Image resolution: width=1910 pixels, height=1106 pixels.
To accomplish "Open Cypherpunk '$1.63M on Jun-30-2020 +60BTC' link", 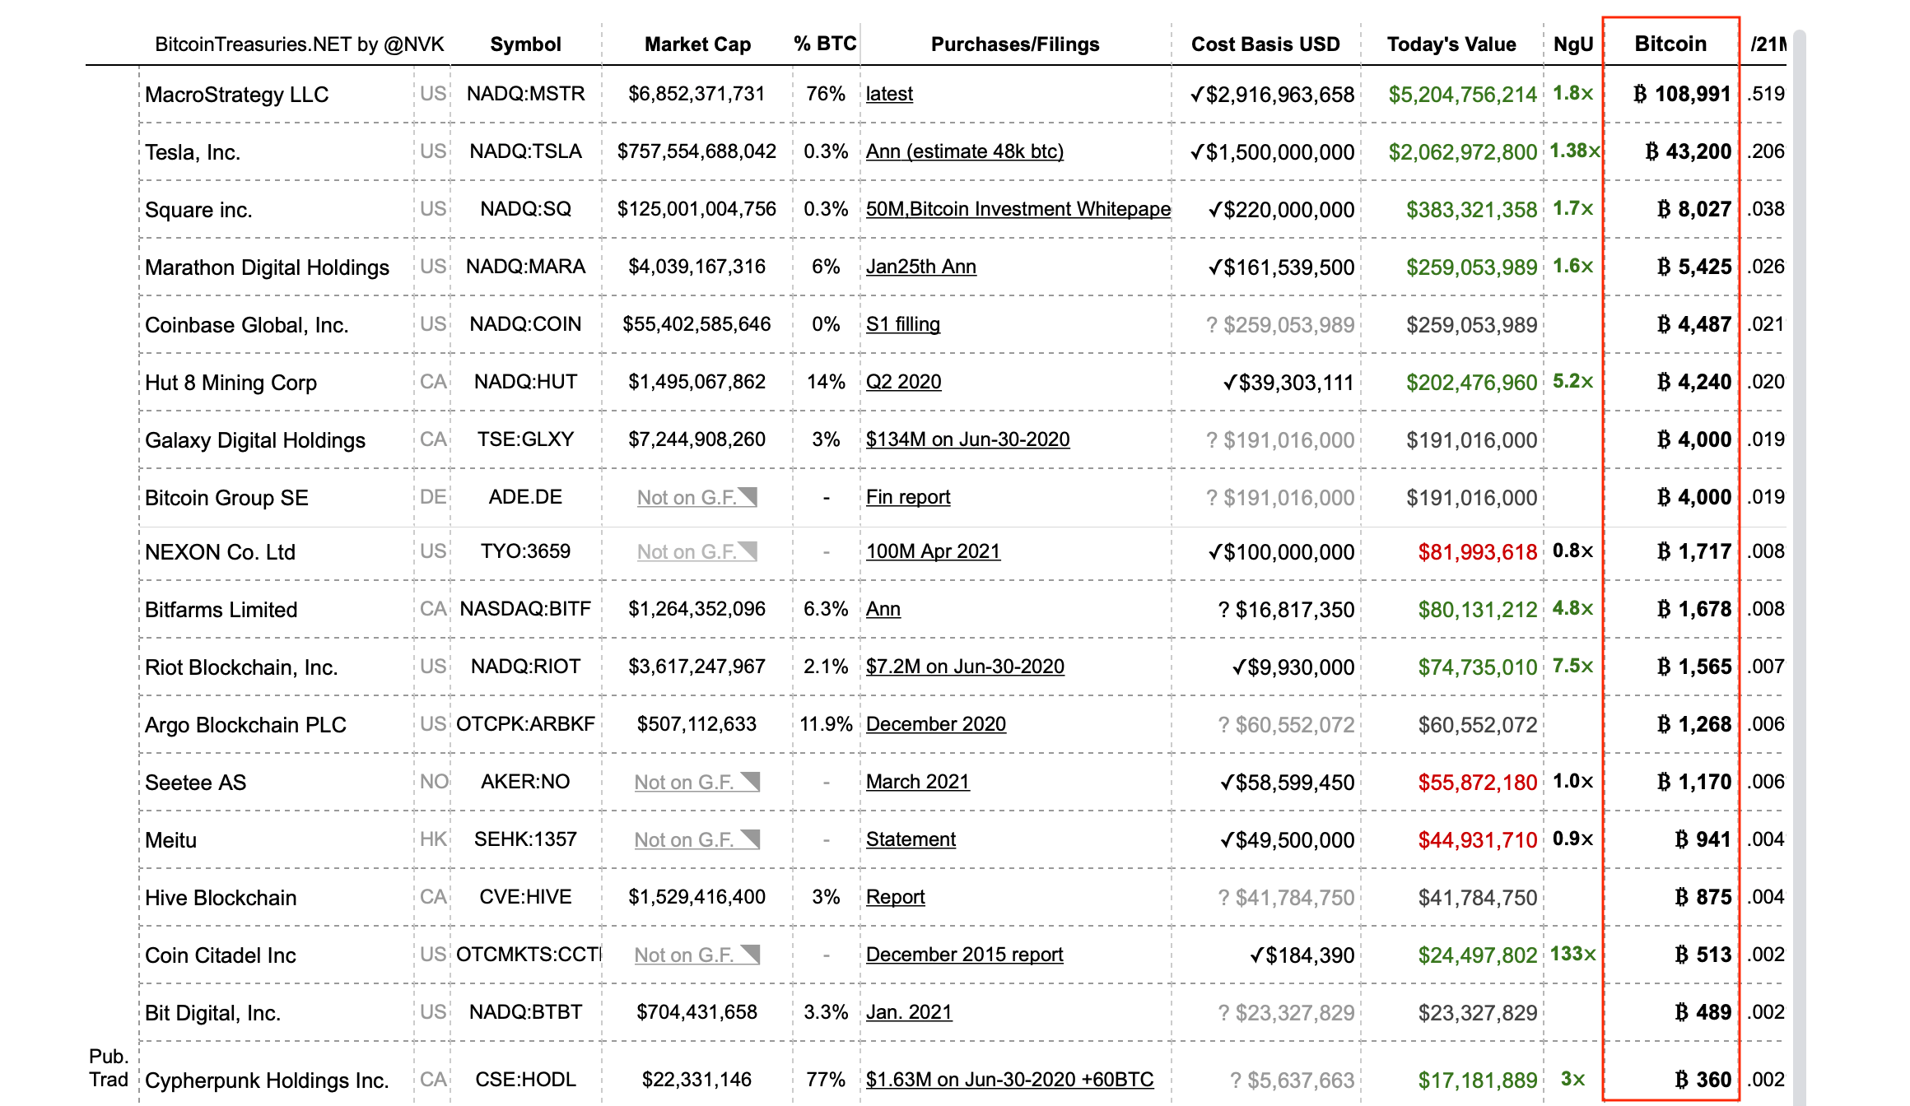I will tap(1010, 1080).
